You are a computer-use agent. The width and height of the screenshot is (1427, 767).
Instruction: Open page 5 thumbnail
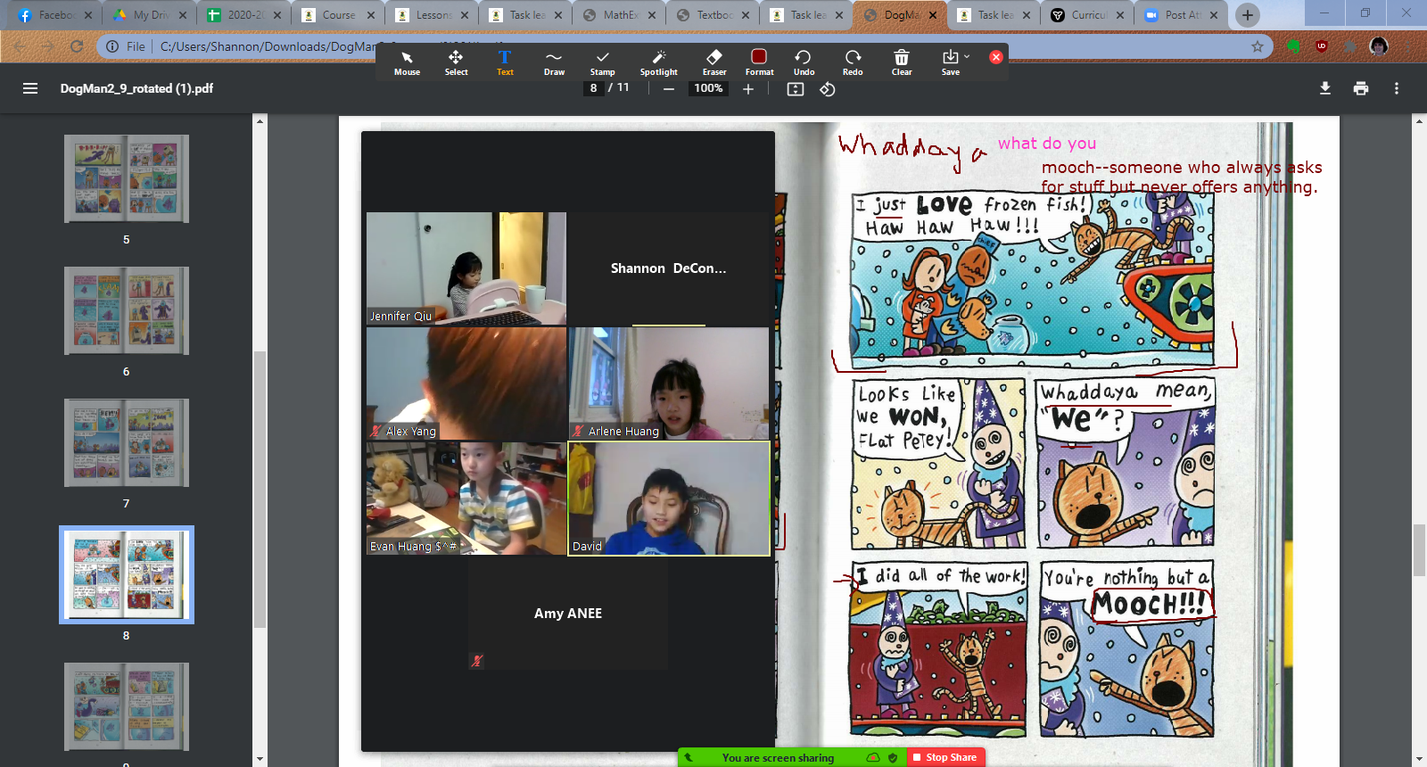126,178
